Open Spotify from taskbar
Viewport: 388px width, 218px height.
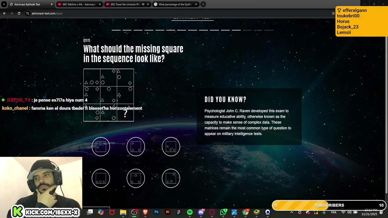tap(190, 212)
